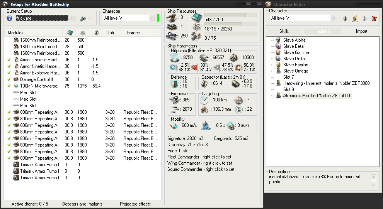Click the setup name input field

pos(42,18)
